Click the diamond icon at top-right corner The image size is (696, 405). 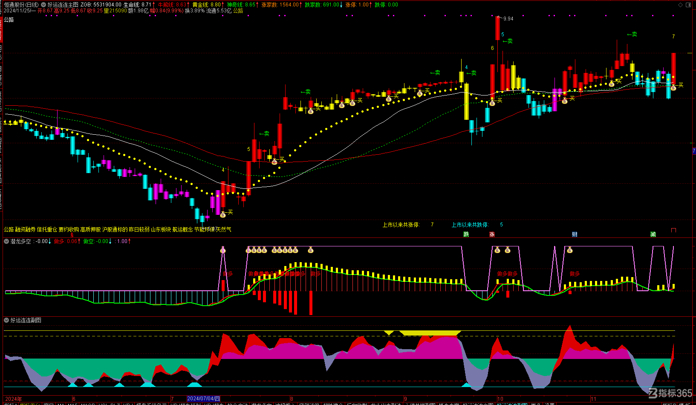pos(679,5)
